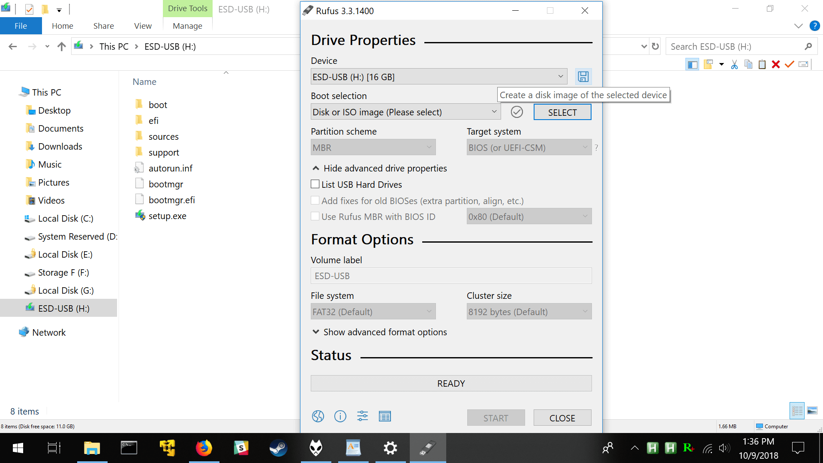Click the create disk image icon top right
The height and width of the screenshot is (463, 823).
pyautogui.click(x=582, y=76)
